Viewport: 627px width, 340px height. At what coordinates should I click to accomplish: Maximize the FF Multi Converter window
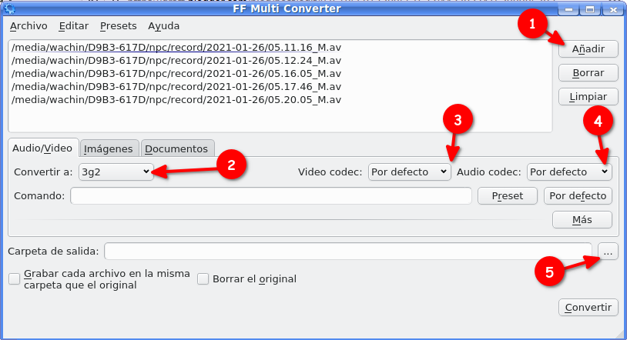590,9
